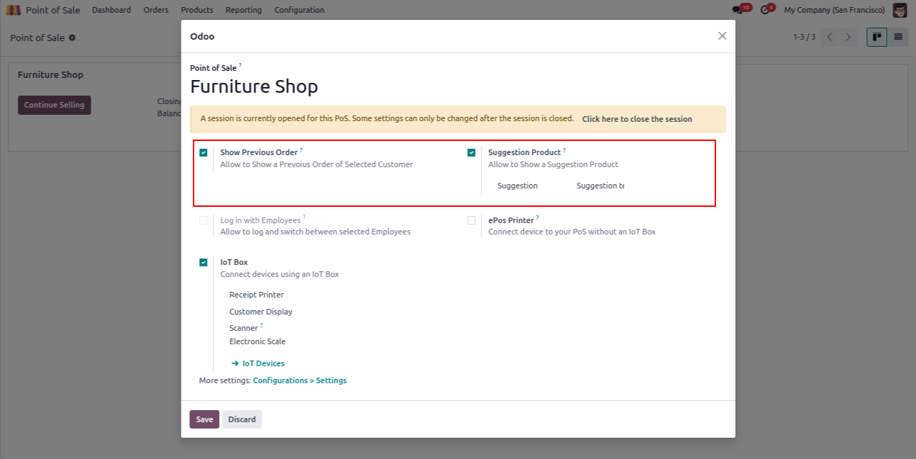Click the Point of Sale app title
This screenshot has height=459, width=916.
[x=53, y=10]
